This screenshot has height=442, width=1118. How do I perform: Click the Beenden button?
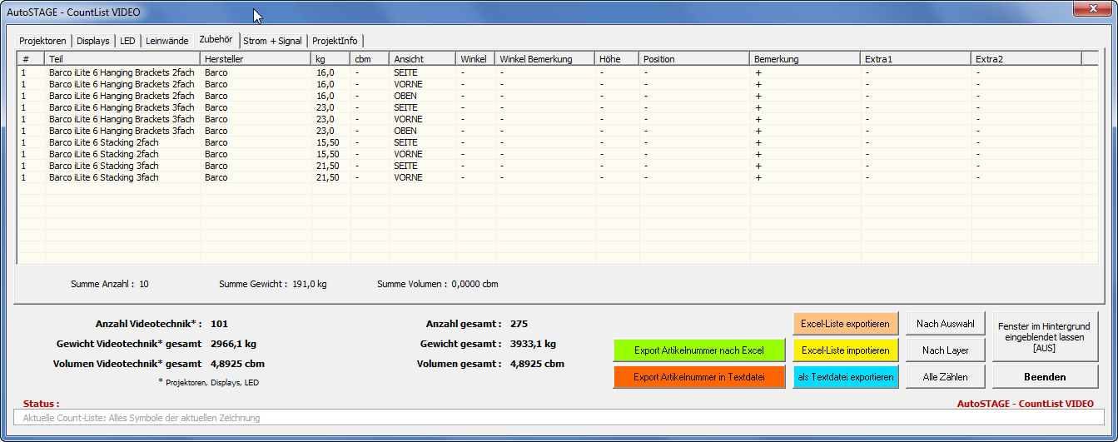[1045, 377]
